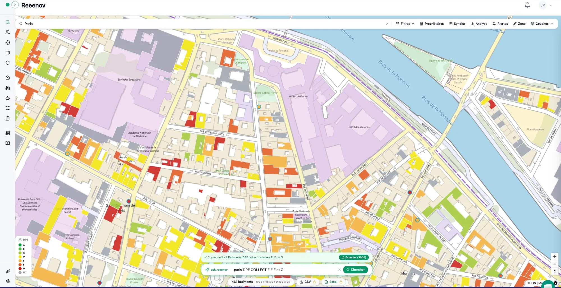The height and width of the screenshot is (288, 561).
Task: Expand the Couches layers dropdown
Action: coord(542,24)
